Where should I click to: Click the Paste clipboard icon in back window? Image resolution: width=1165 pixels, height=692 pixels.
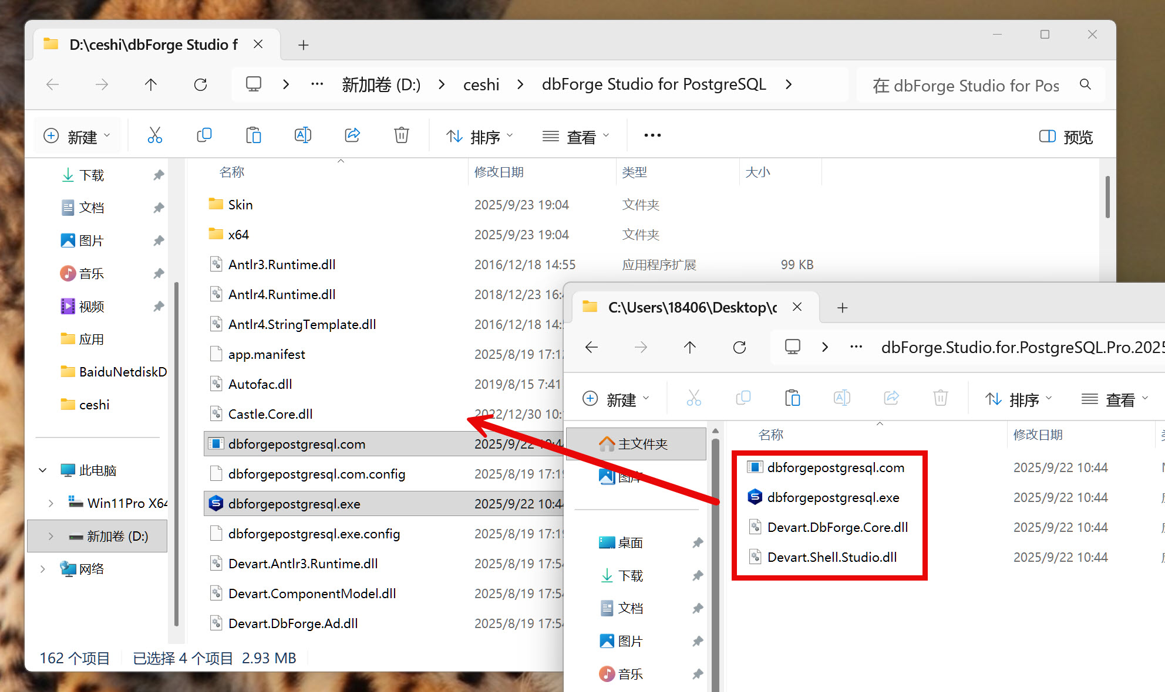coord(253,135)
